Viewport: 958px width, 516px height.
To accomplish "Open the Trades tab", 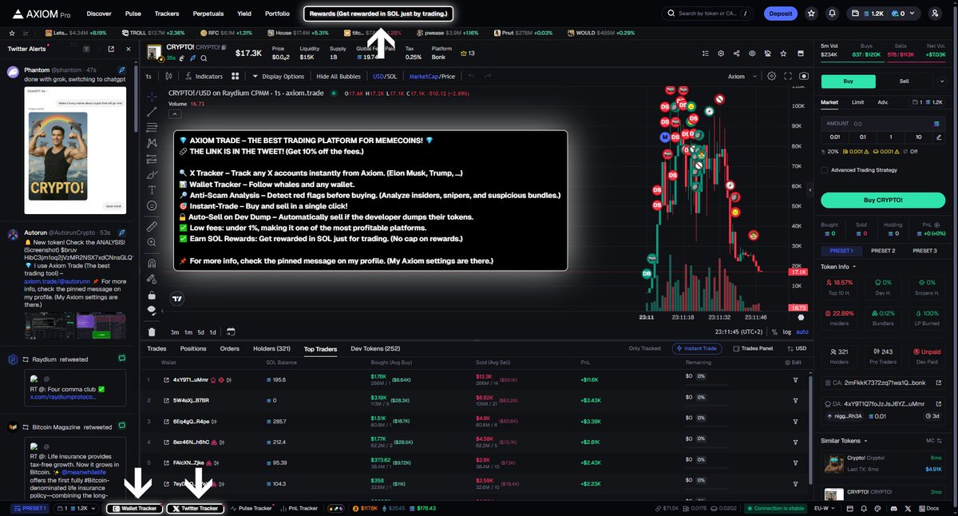I will (156, 348).
